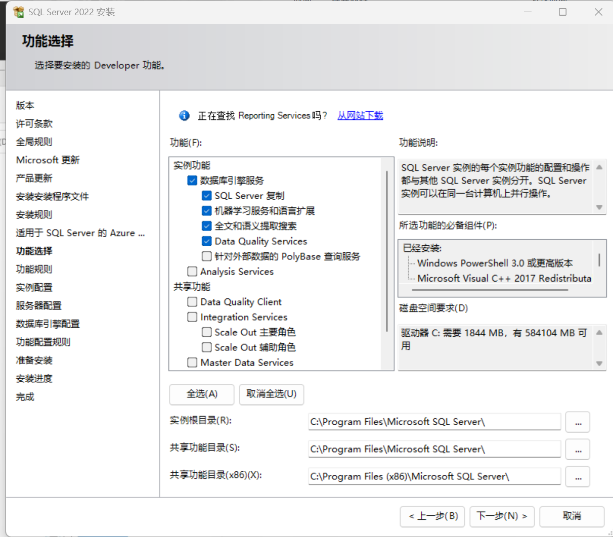Click the feature list vertical scrollbar
The image size is (613, 537).
click(387, 251)
